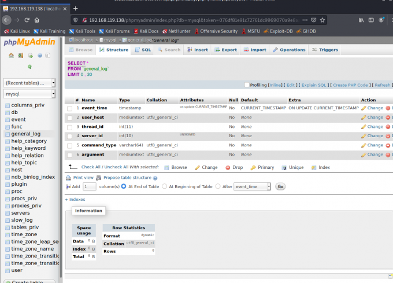Open the Firefox account avatar icon
The image size is (393, 283).
point(381,20)
